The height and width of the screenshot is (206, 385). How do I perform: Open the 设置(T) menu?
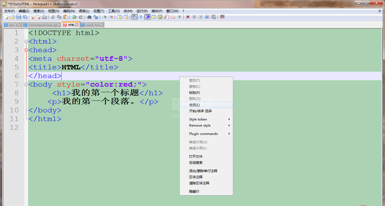click(x=99, y=11)
